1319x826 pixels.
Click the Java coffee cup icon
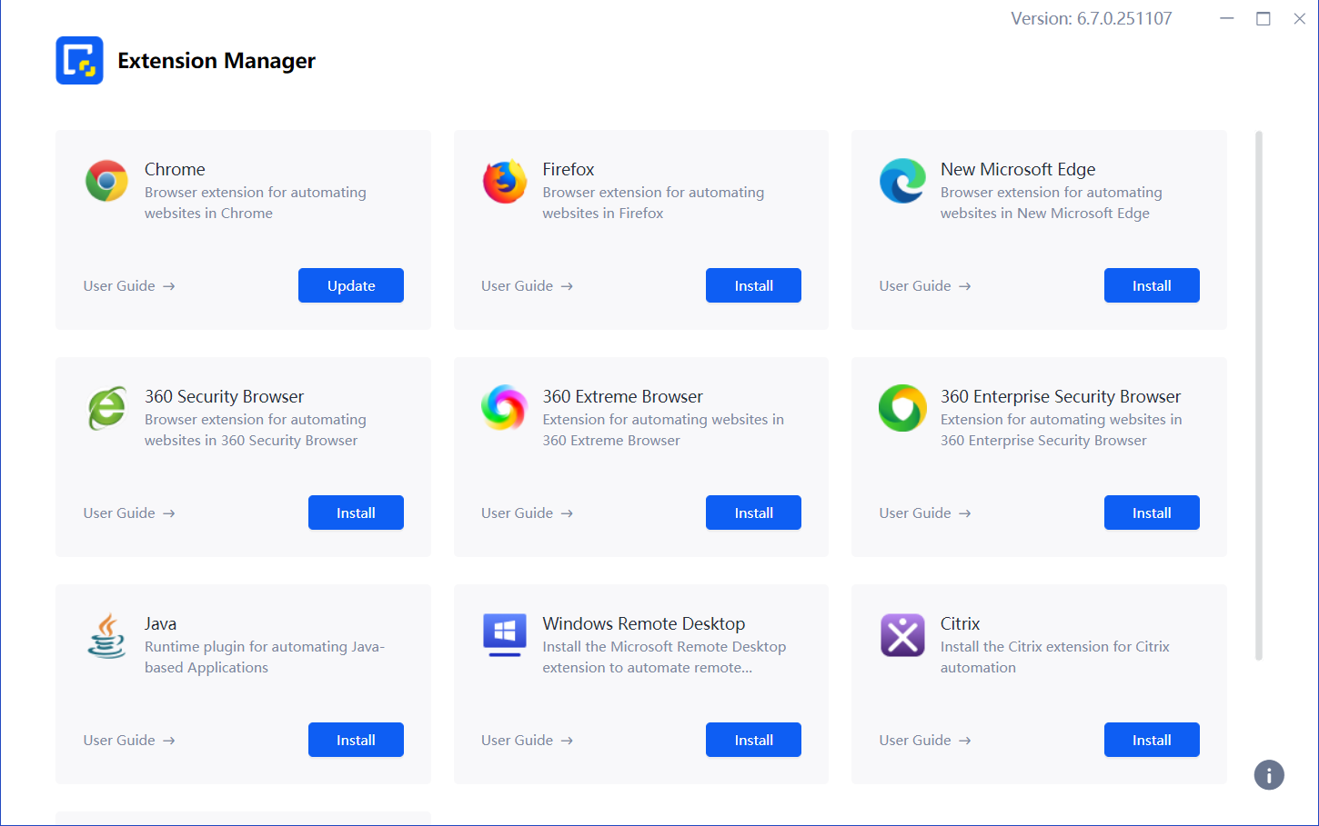(x=106, y=635)
